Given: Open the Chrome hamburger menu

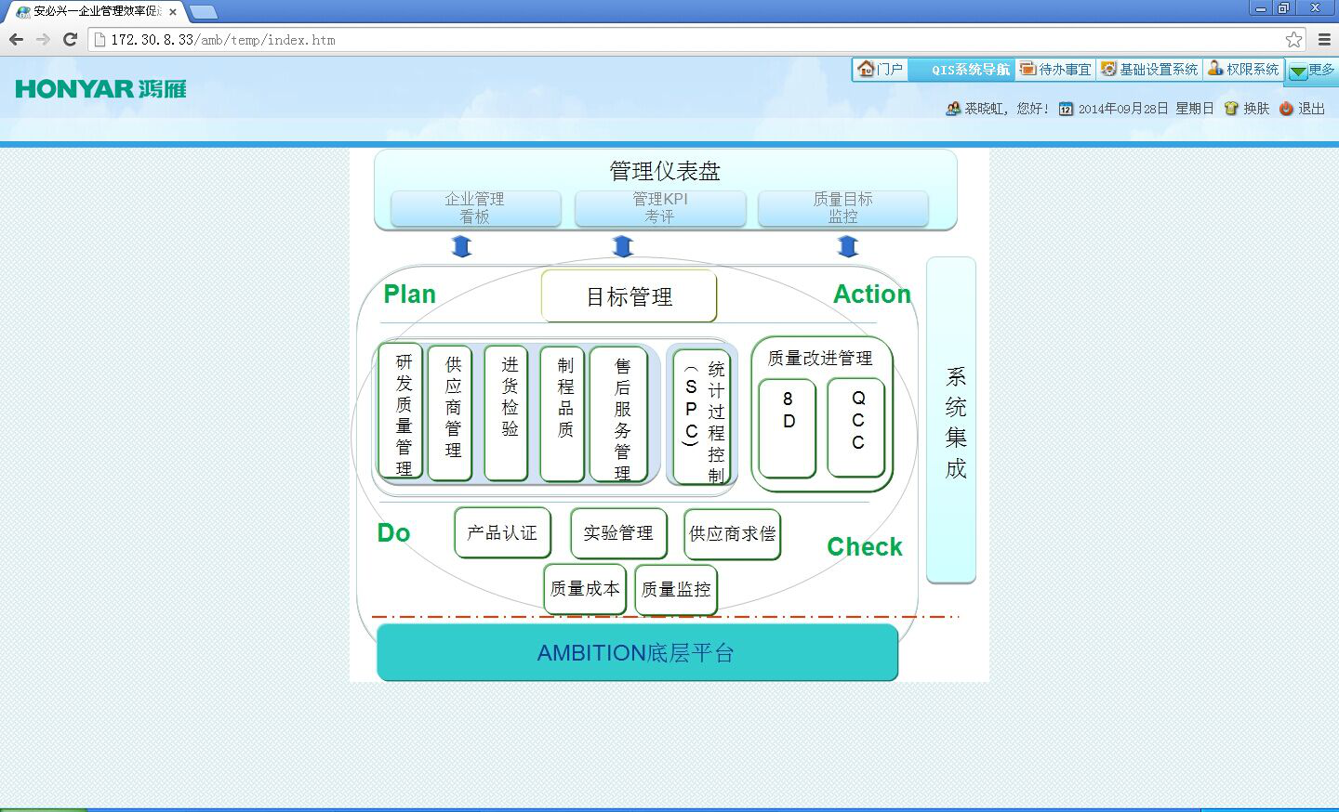Looking at the screenshot, I should click(x=1324, y=39).
